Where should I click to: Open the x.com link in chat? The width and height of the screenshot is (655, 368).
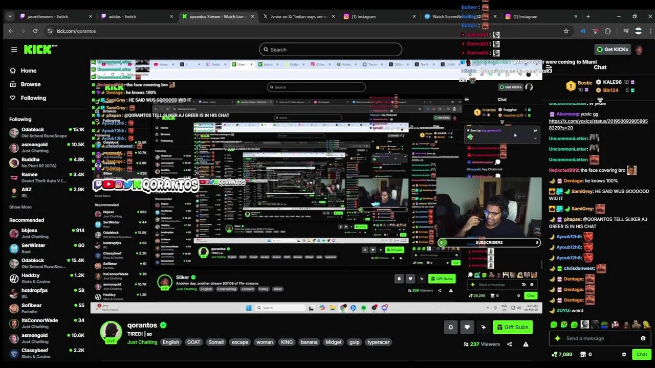pos(598,124)
